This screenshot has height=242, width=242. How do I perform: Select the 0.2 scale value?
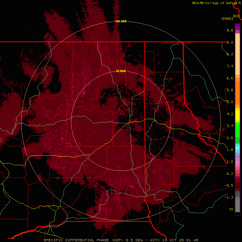[230, 174]
